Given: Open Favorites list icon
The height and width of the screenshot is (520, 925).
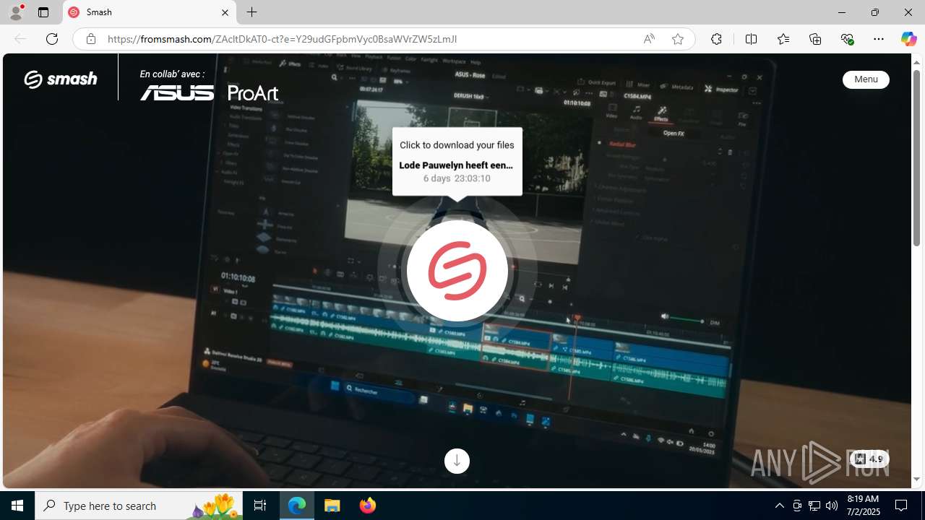Looking at the screenshot, I should (x=783, y=39).
